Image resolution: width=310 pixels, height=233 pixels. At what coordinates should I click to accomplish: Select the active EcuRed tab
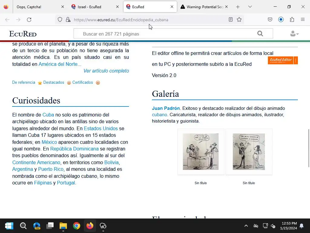[x=150, y=7]
